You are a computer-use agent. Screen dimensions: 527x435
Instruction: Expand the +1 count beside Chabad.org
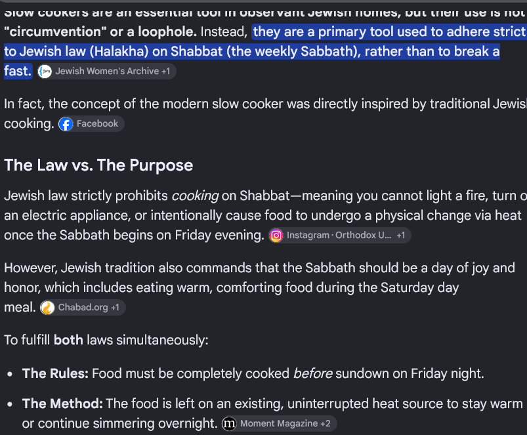[x=115, y=307]
